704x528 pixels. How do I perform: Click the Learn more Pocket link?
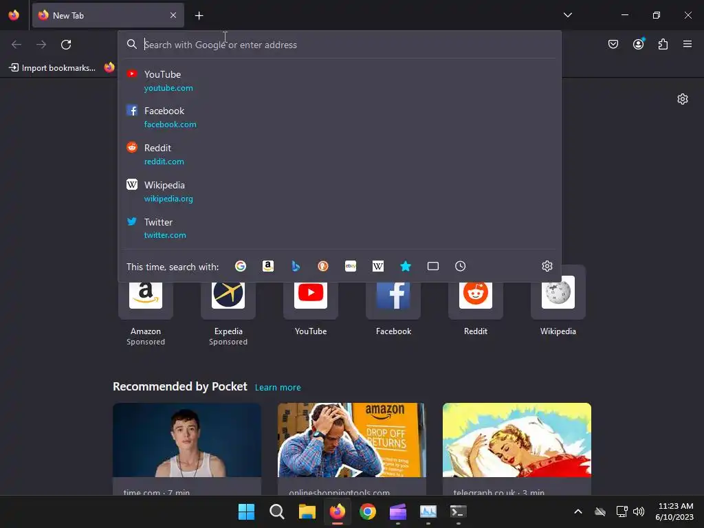coord(278,387)
